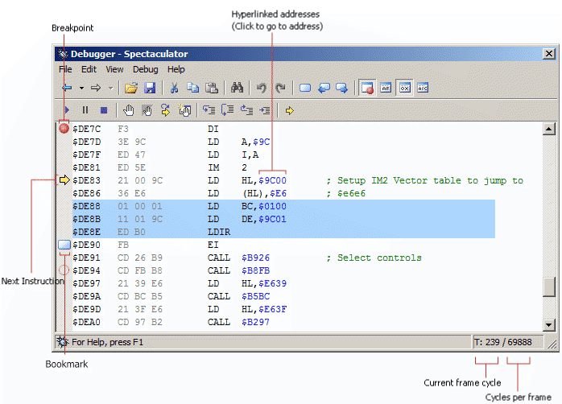Click the scrollbar down arrow
The width and height of the screenshot is (562, 404).
549,325
